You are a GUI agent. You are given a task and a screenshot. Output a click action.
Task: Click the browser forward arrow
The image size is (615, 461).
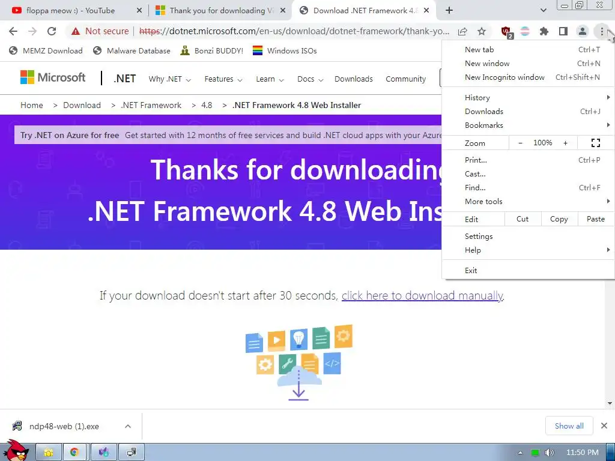coord(32,31)
